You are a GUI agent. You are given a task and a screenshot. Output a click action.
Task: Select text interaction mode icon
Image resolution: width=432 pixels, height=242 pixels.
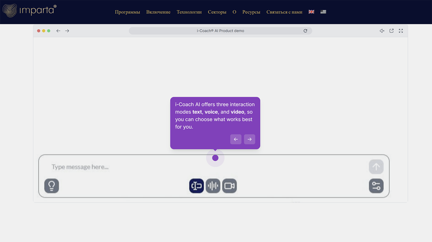196,186
